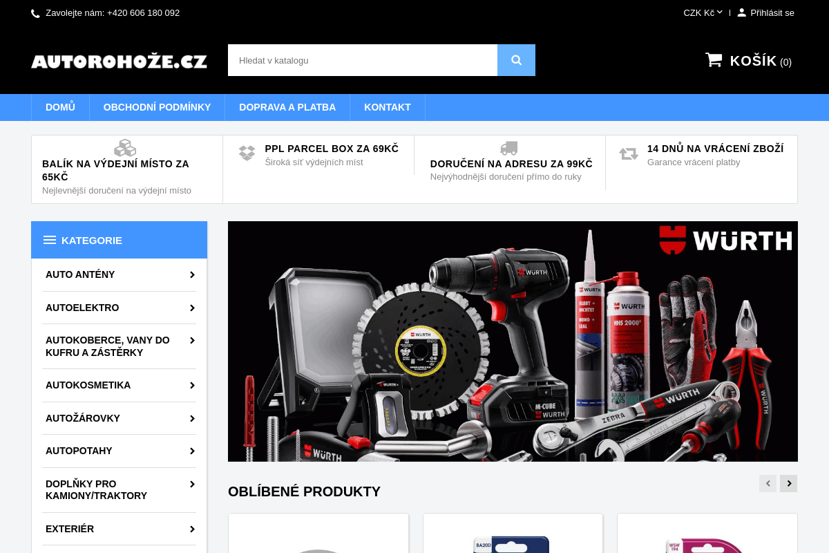
Task: Open Doprava a platba menu item
Action: point(287,107)
